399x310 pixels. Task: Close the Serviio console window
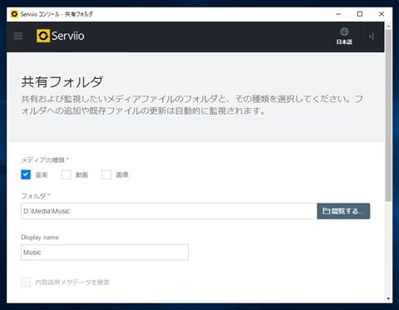click(x=382, y=14)
